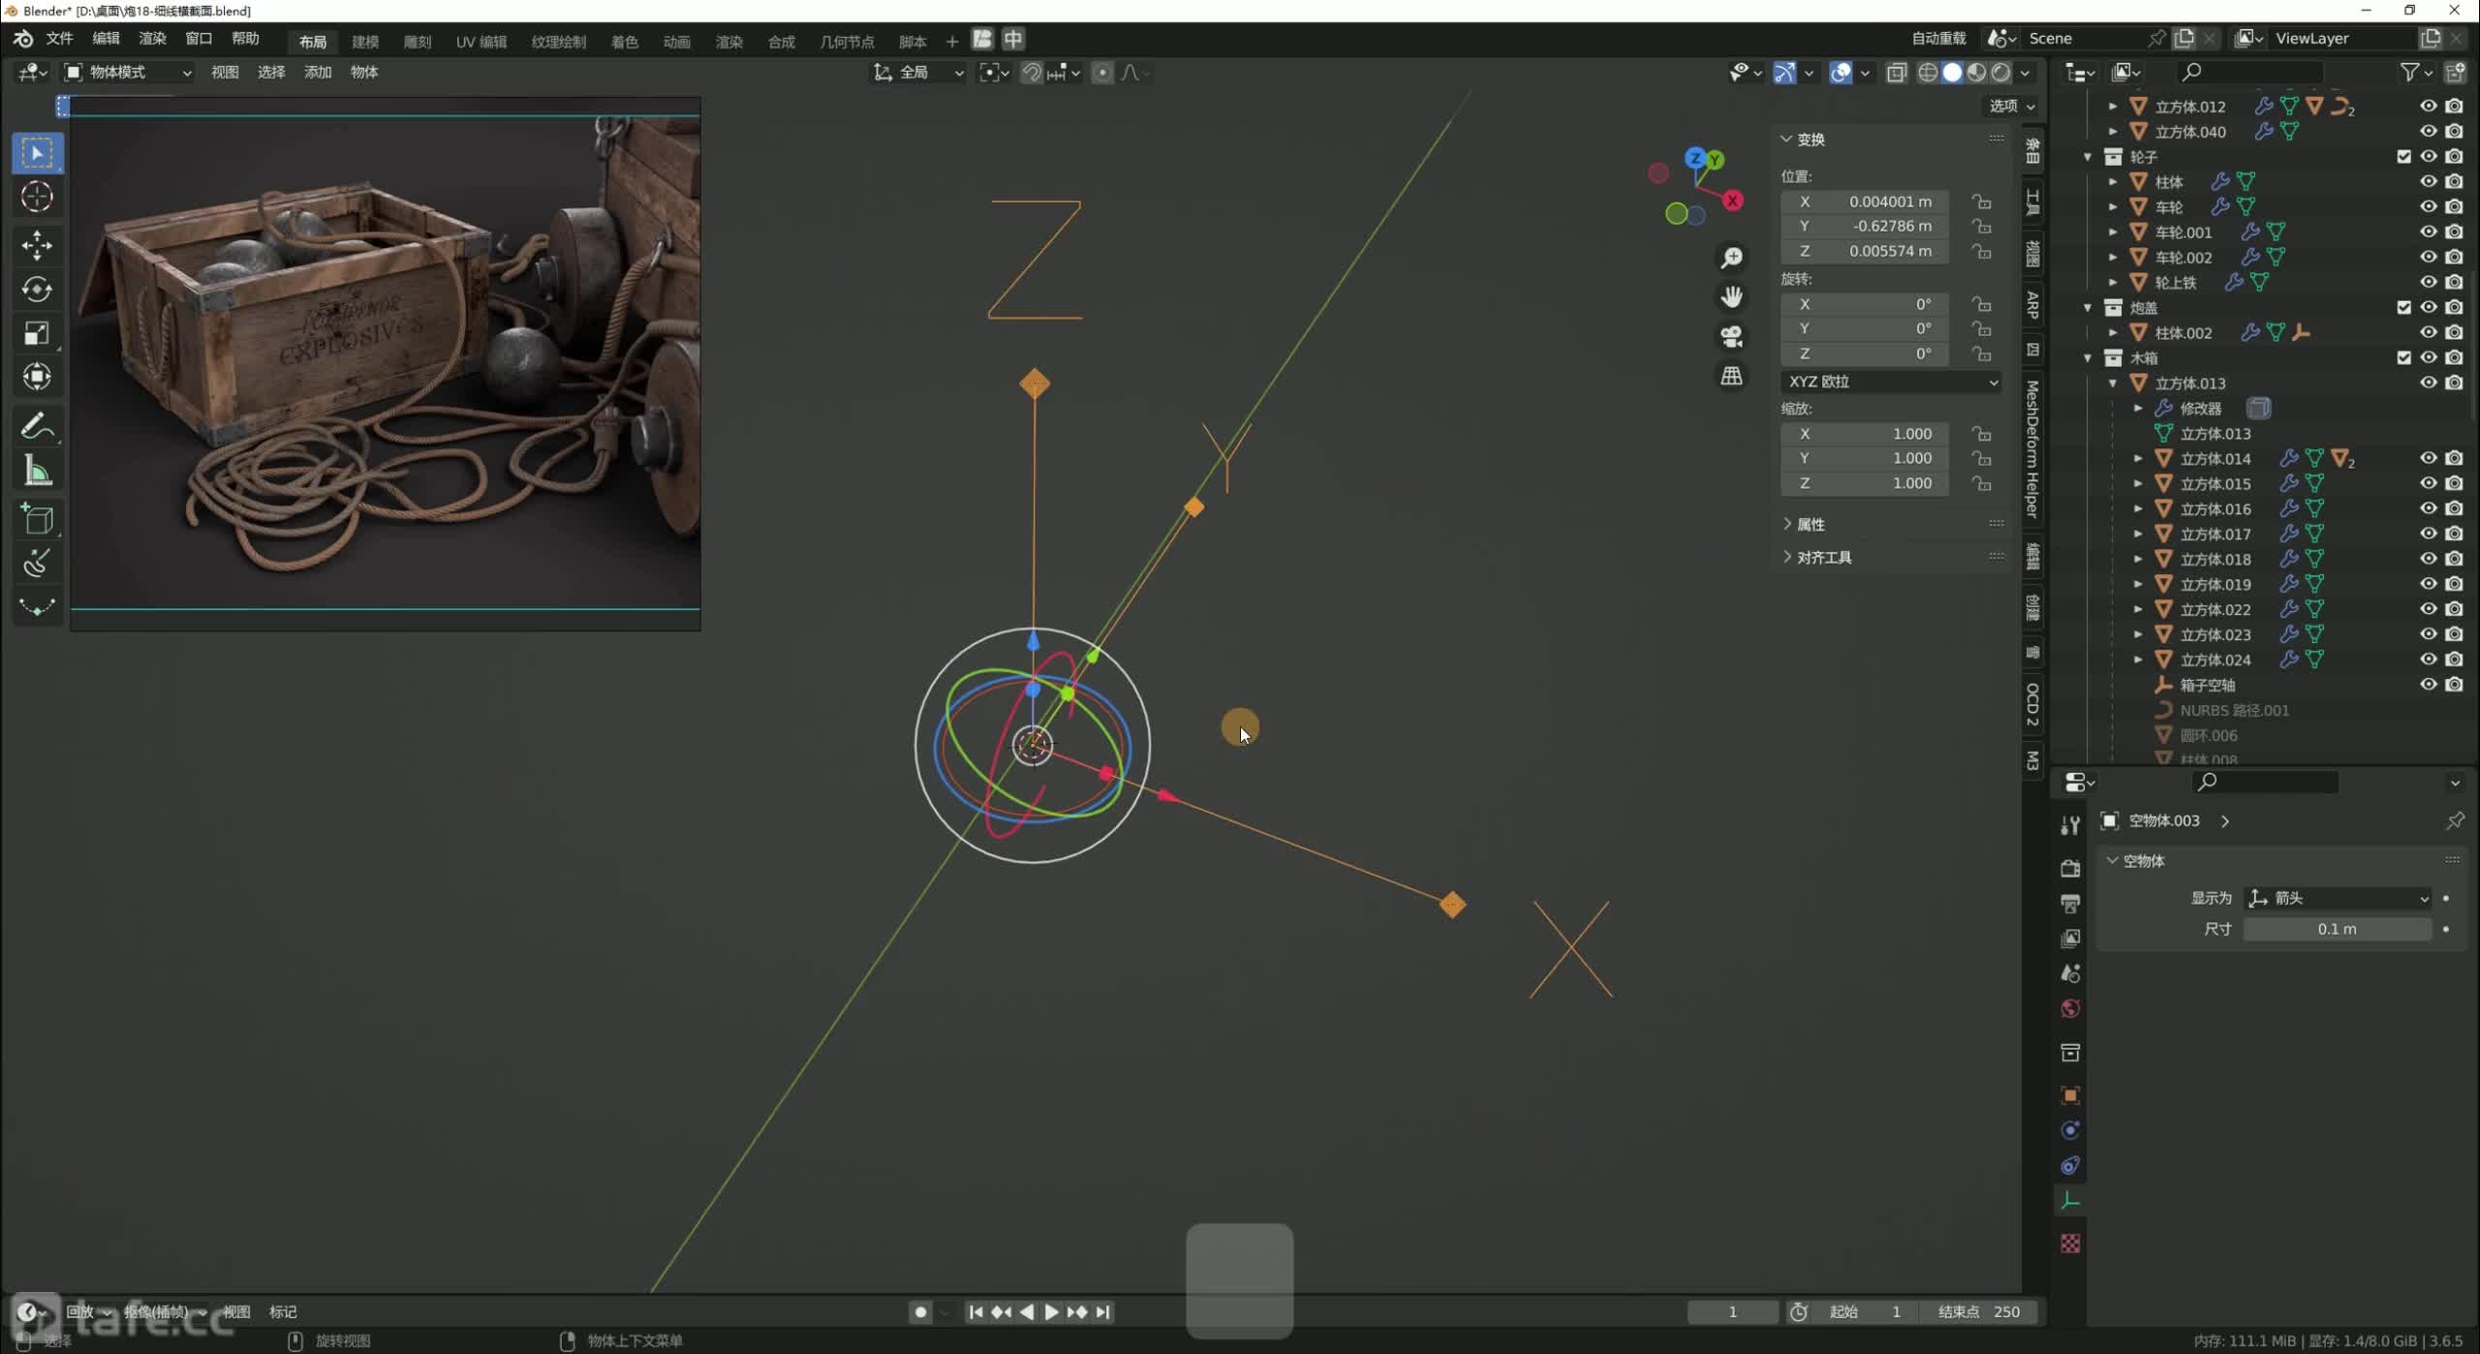Open the 文件 menu

[x=59, y=39]
